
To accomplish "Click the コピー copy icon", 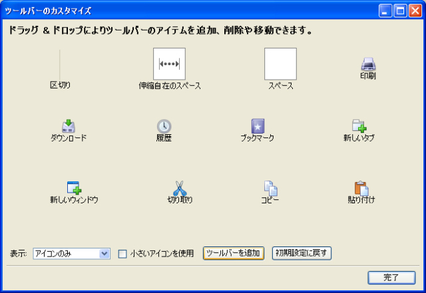I will [271, 188].
